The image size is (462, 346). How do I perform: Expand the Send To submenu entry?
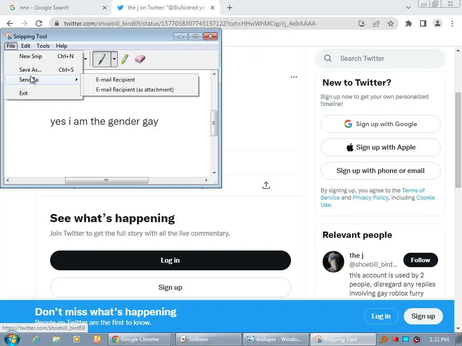pos(43,80)
